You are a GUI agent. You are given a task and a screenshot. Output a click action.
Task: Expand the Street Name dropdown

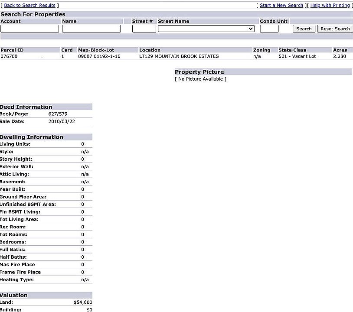click(x=206, y=29)
